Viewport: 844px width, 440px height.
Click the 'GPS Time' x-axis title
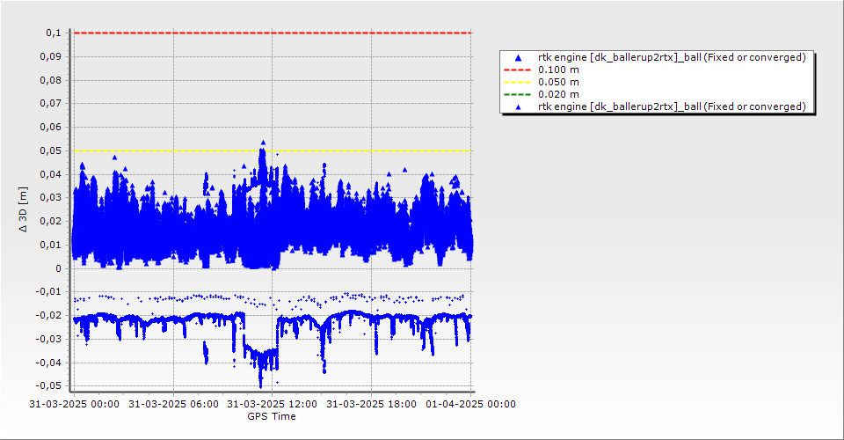pyautogui.click(x=272, y=416)
